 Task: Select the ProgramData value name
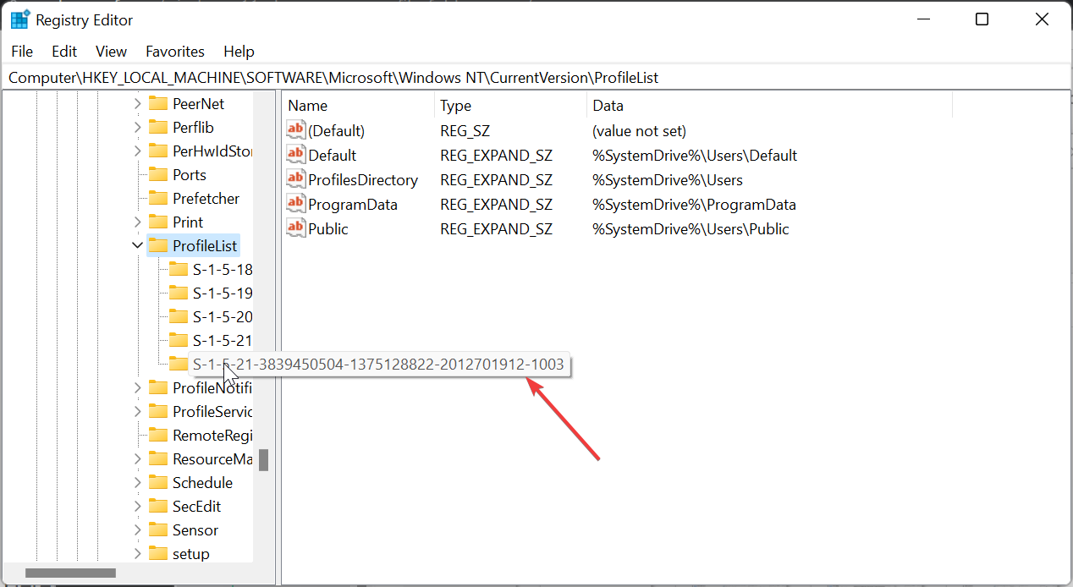click(353, 205)
